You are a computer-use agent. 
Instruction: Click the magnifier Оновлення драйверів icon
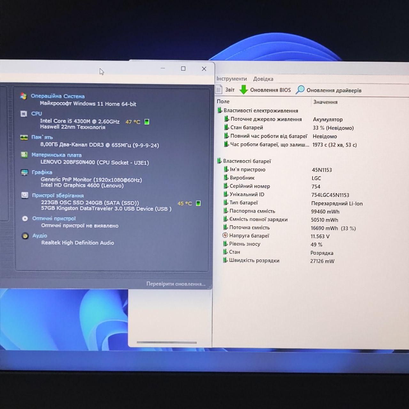(300, 90)
